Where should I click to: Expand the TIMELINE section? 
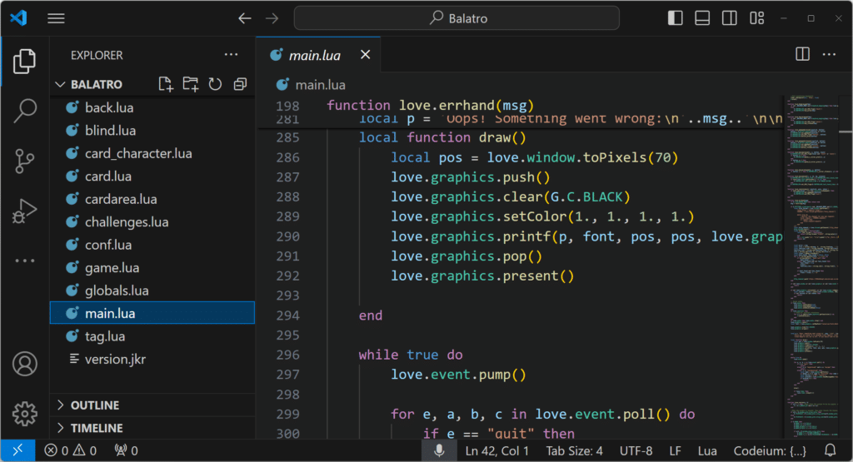pyautogui.click(x=97, y=428)
